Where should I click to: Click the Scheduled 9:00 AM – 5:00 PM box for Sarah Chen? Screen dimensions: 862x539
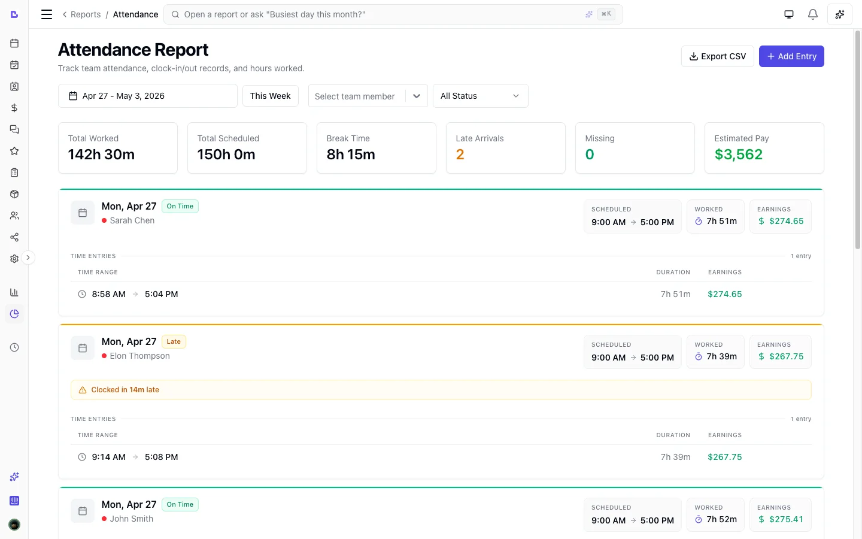pos(633,216)
